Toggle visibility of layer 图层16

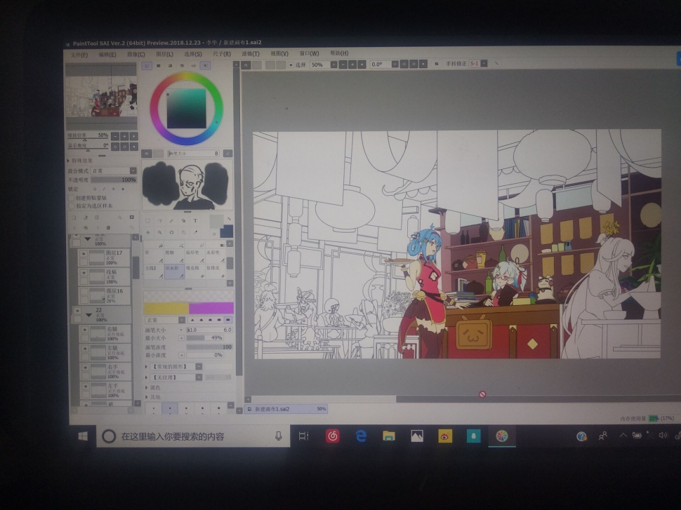(x=84, y=292)
